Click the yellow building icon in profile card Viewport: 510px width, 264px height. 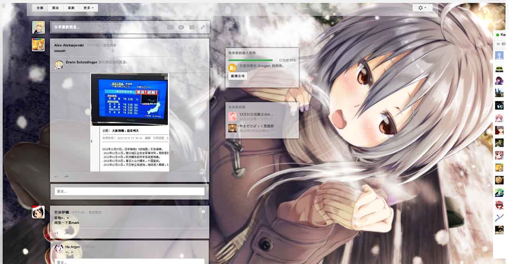point(232,68)
